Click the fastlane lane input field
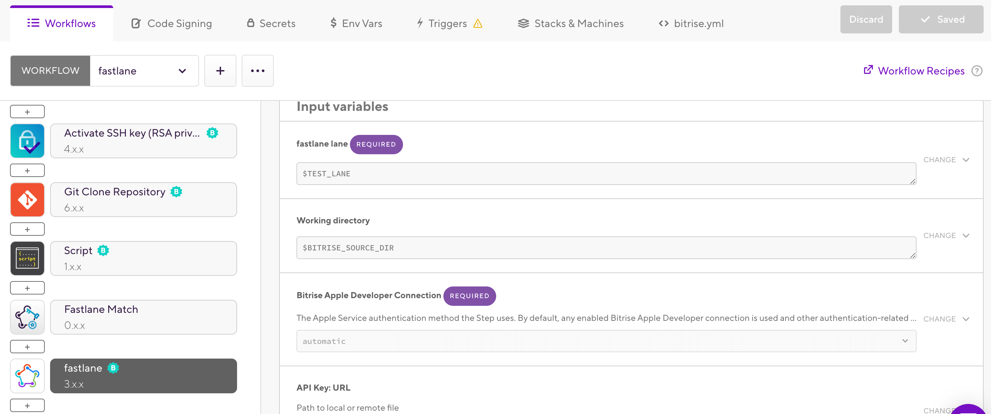The image size is (991, 414). click(x=606, y=174)
